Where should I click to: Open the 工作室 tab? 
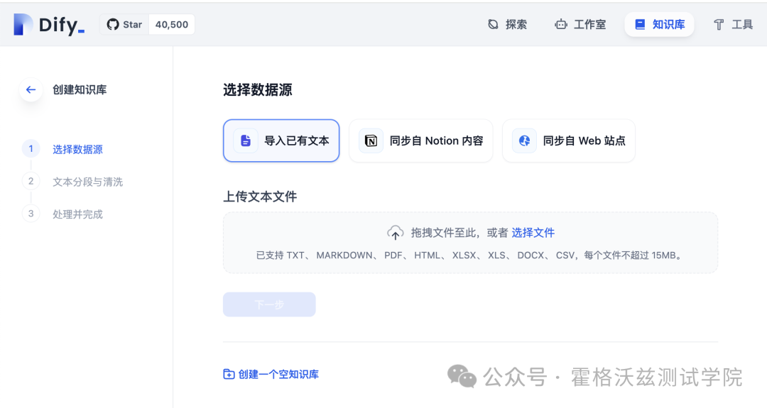(580, 24)
